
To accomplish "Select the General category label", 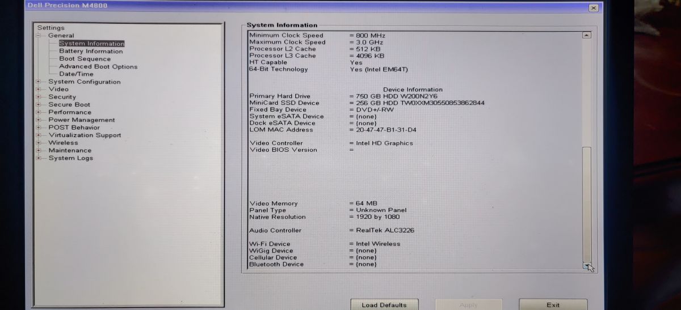I will click(x=61, y=36).
